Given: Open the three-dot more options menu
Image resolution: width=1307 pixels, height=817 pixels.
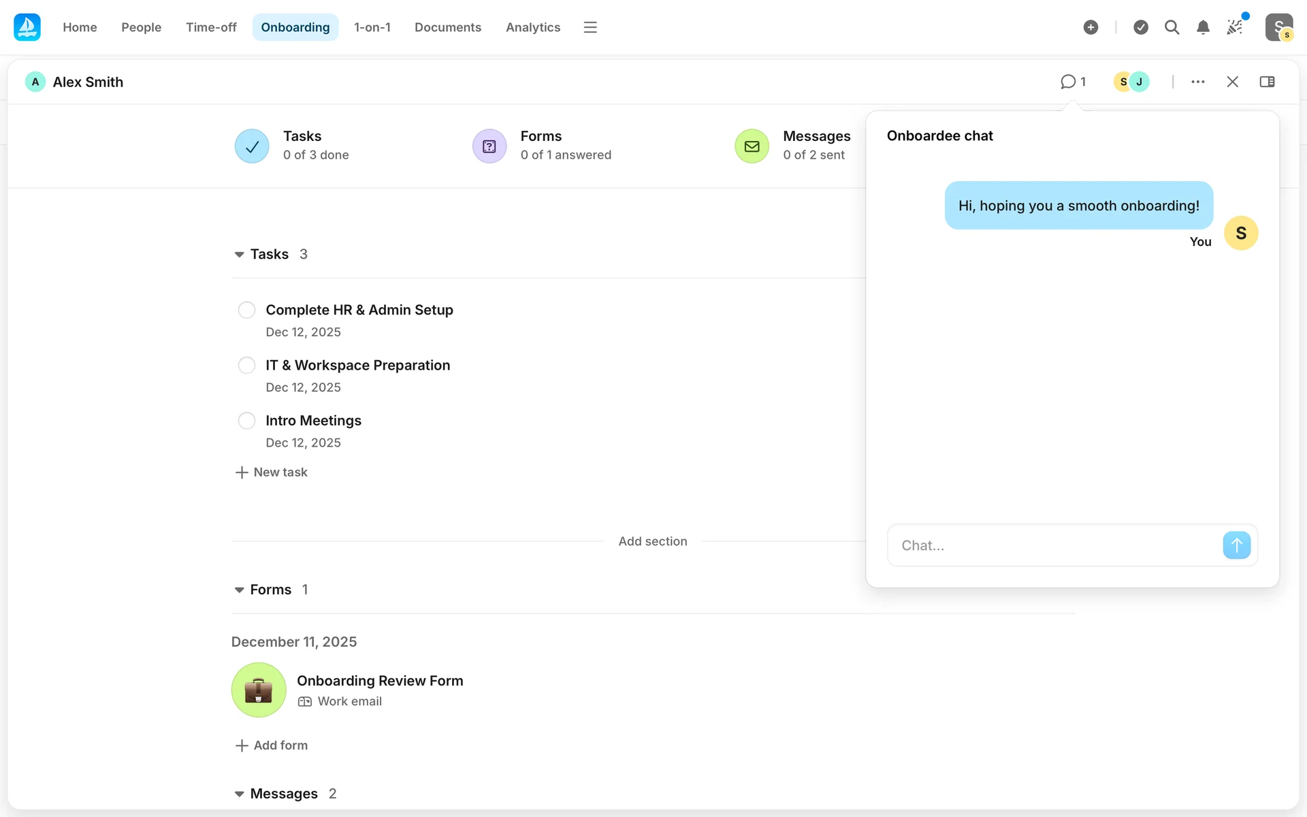Looking at the screenshot, I should (1198, 82).
